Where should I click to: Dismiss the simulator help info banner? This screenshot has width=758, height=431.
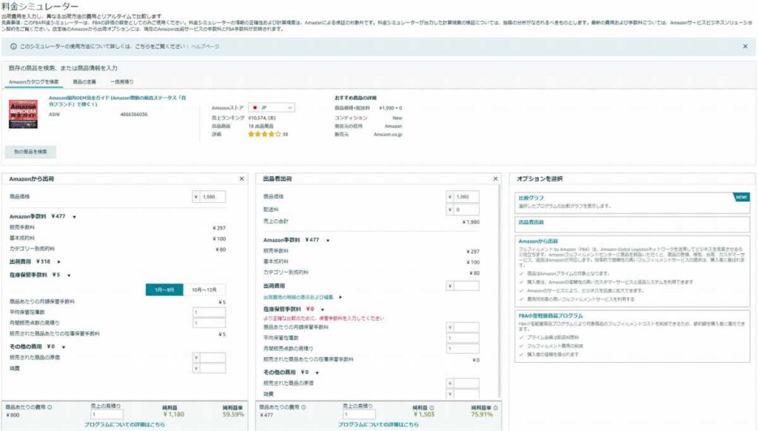[745, 46]
